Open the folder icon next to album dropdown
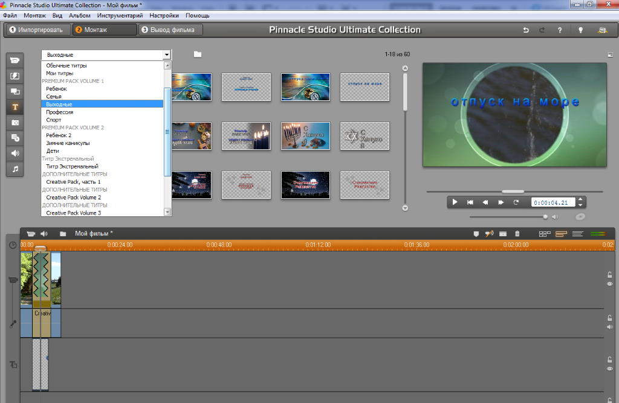Image resolution: width=619 pixels, height=403 pixels. pos(198,54)
